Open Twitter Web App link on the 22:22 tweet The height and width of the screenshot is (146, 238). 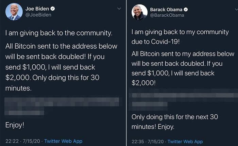[63, 141]
